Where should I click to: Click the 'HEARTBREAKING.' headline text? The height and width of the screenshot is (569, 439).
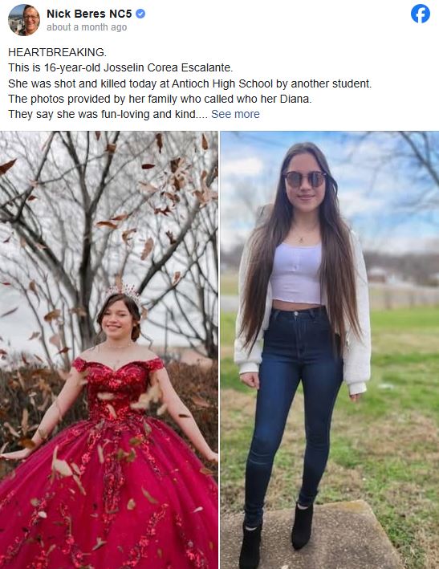coord(57,52)
